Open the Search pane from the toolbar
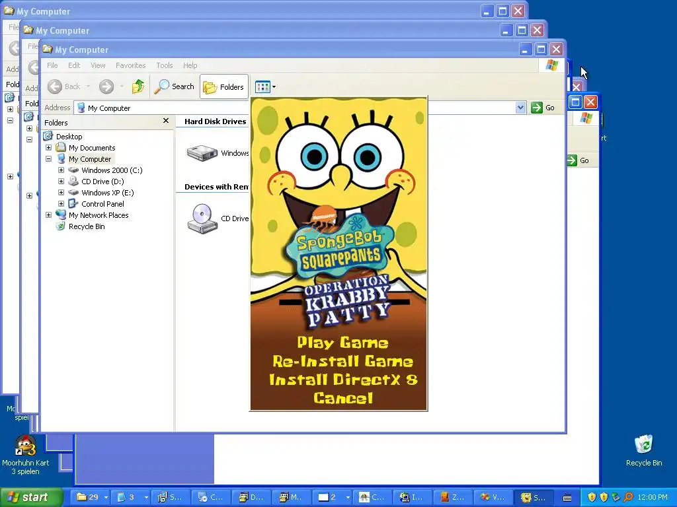The image size is (677, 507). tap(174, 86)
